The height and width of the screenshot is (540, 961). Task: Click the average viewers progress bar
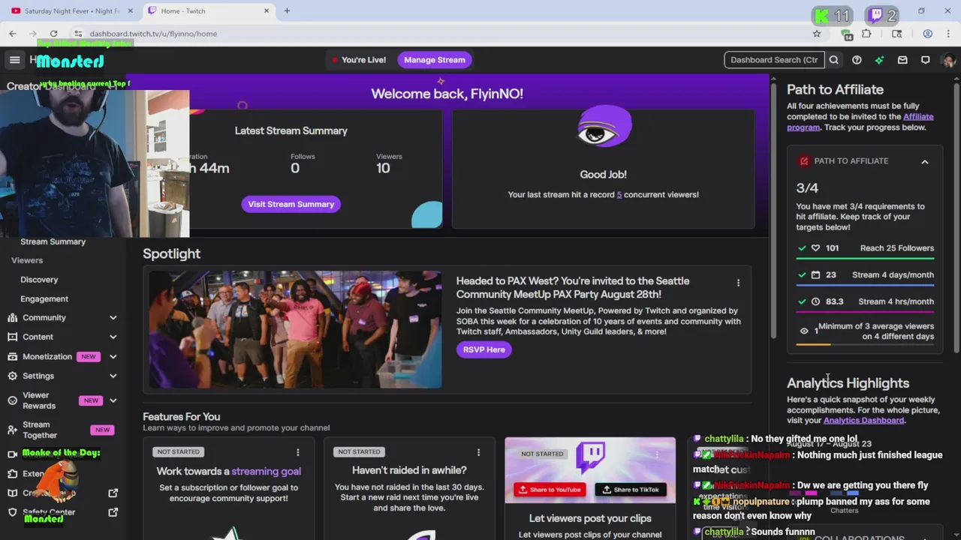pyautogui.click(x=865, y=344)
